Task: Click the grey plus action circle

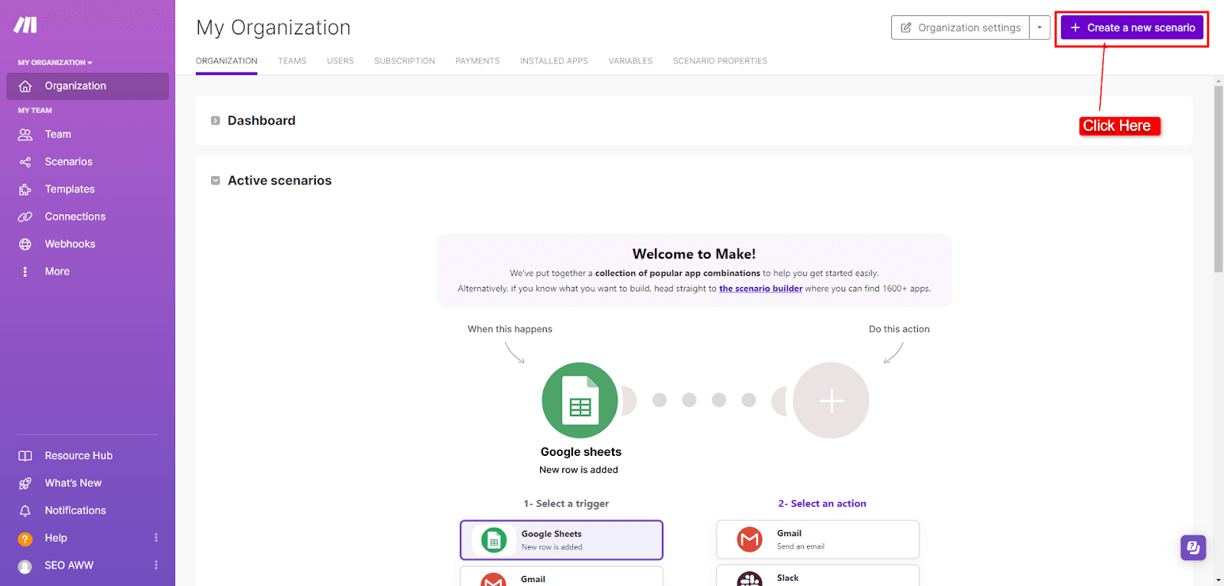Action: [x=831, y=400]
